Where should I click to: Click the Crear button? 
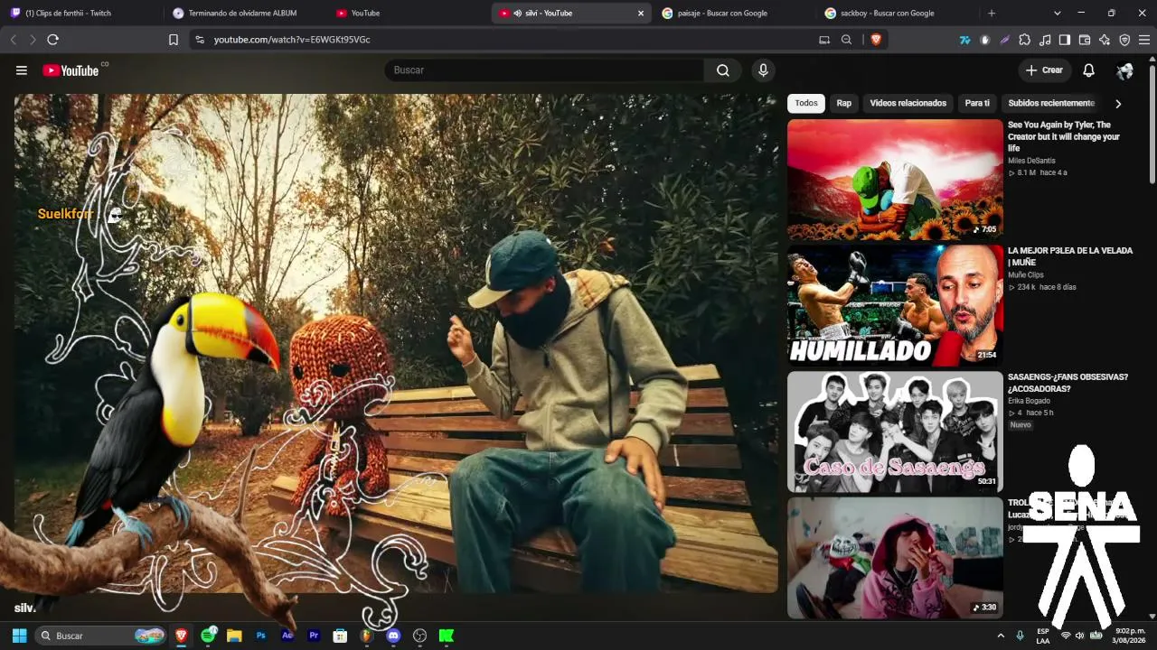point(1045,70)
